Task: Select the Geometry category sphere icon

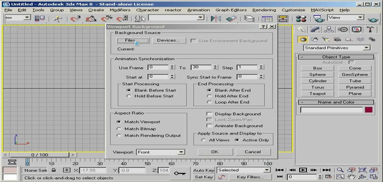Action: click(303, 40)
